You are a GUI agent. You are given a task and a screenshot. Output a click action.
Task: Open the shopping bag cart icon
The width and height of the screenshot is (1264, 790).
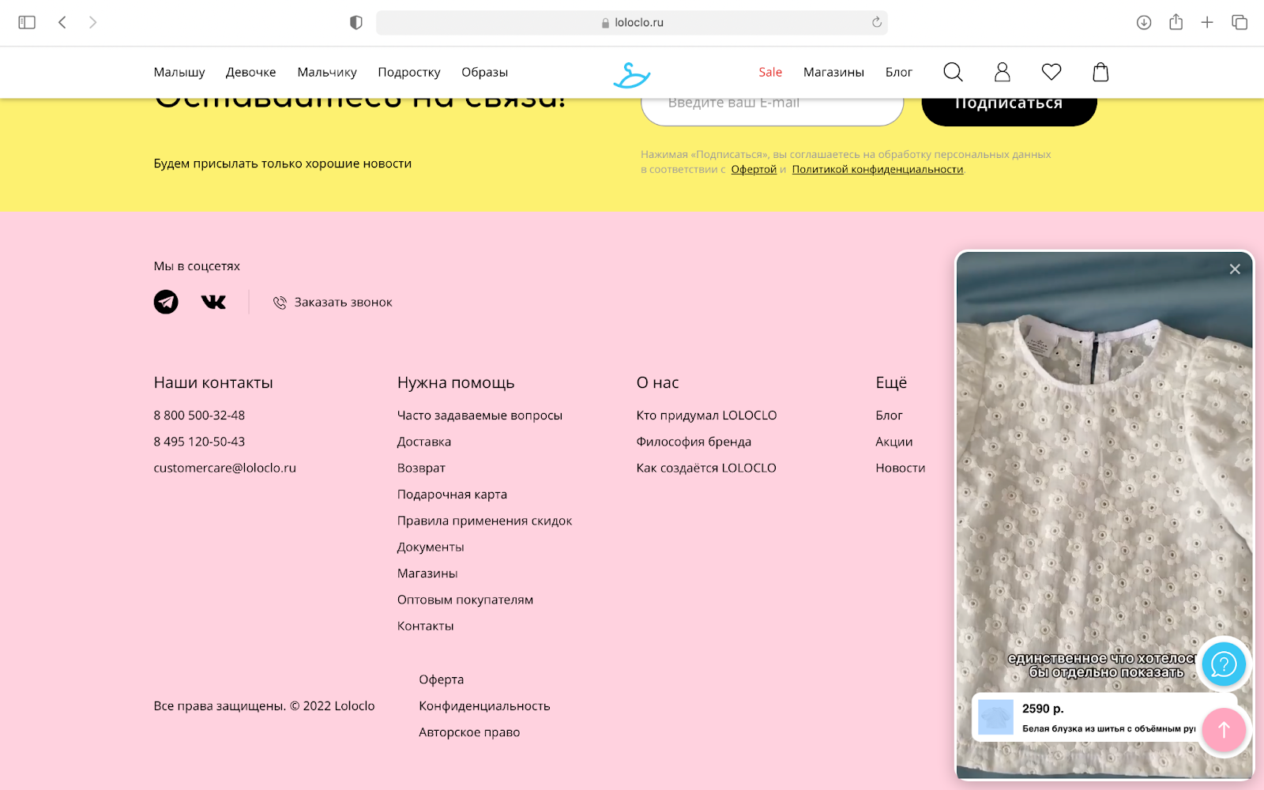[1100, 73]
